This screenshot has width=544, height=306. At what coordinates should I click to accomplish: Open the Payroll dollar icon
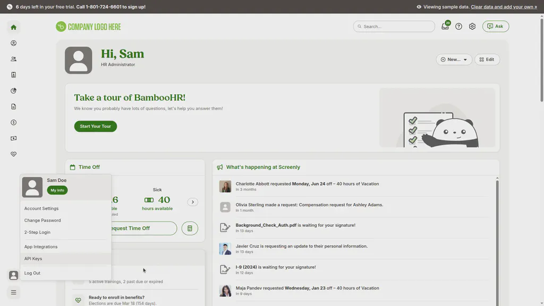[x=13, y=122]
